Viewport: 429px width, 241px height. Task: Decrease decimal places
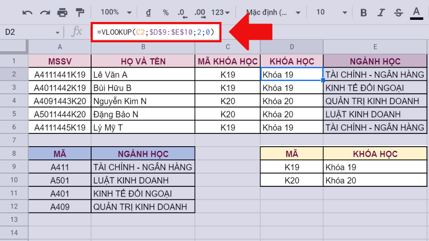click(x=182, y=12)
